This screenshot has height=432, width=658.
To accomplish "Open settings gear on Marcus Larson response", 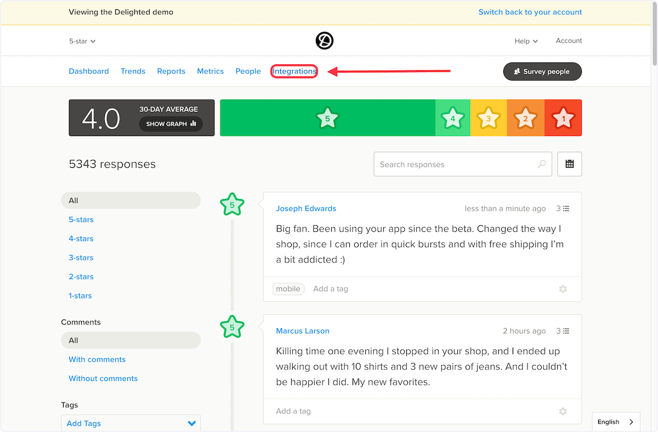I will [563, 411].
